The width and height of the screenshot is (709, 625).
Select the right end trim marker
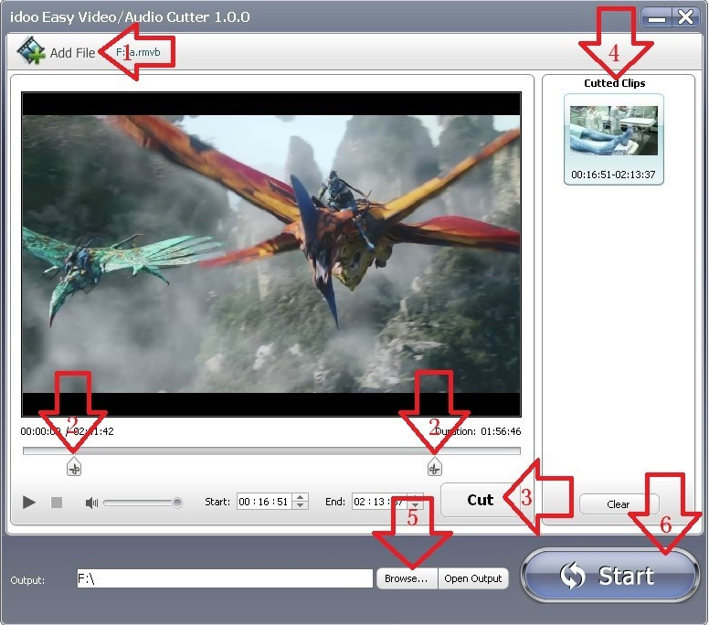pyautogui.click(x=434, y=468)
